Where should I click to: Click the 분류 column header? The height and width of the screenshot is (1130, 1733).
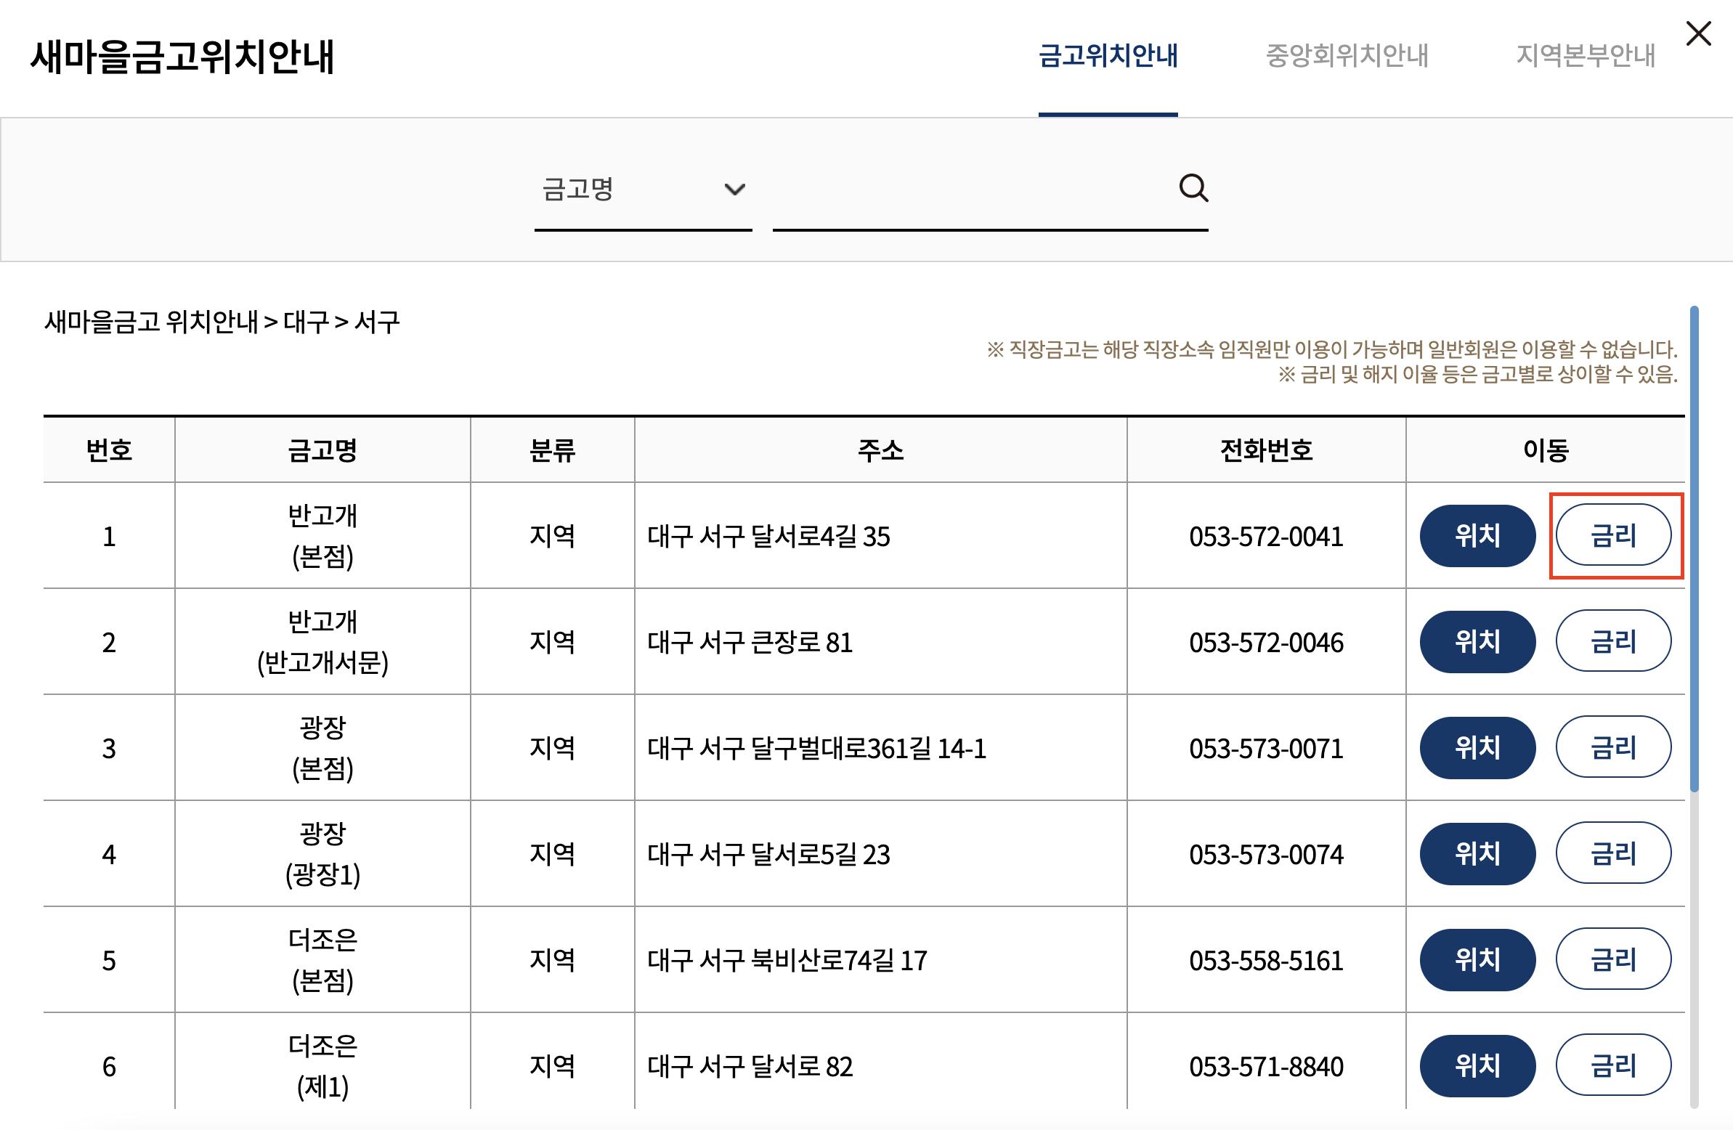tap(552, 450)
